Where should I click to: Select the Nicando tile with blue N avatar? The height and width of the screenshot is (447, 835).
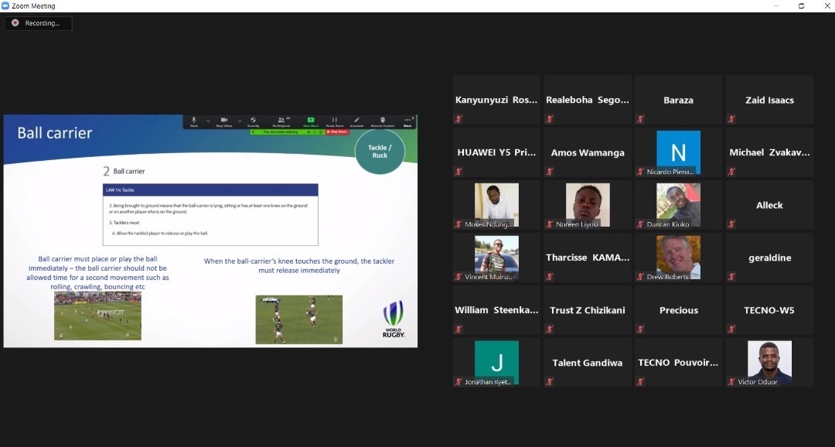point(678,152)
